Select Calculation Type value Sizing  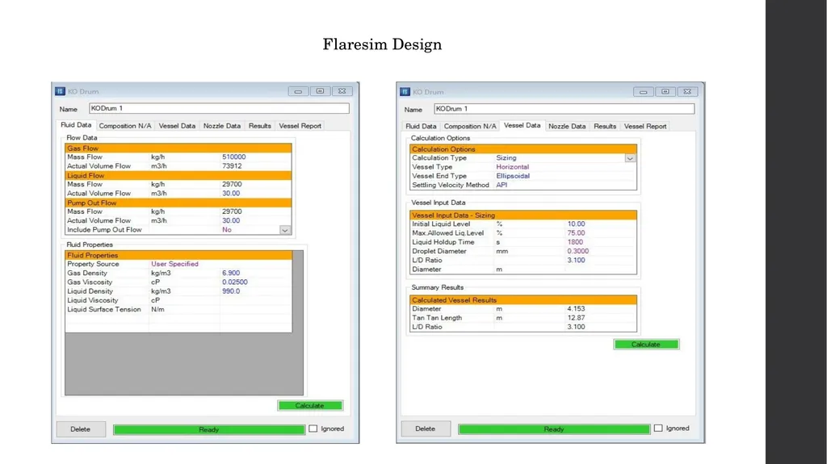[506, 158]
